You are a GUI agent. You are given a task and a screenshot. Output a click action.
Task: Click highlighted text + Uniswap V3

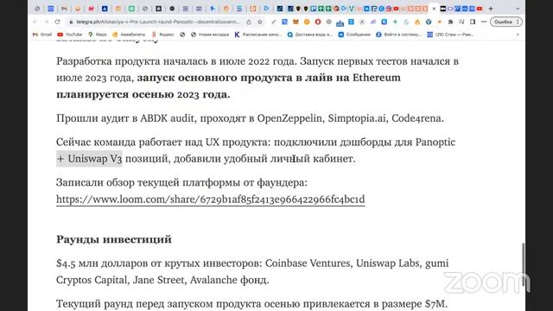point(89,159)
